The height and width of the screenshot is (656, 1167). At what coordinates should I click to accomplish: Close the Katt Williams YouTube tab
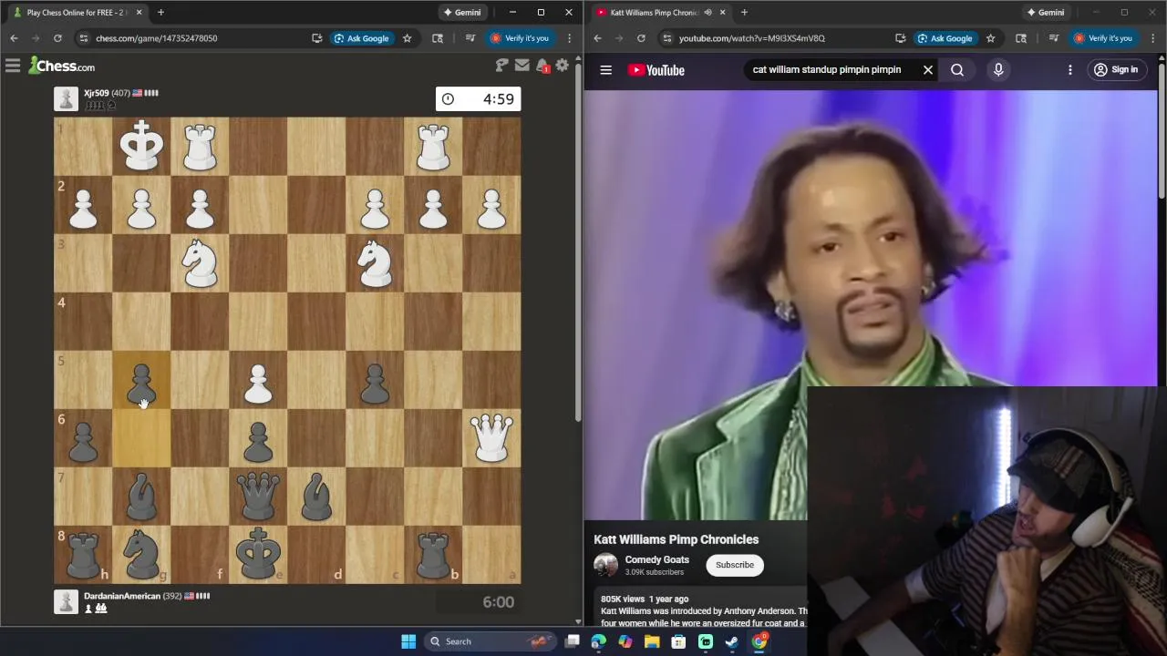tap(723, 13)
